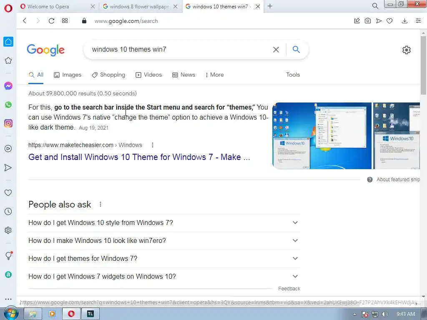Clear the Google search box text

(x=276, y=50)
